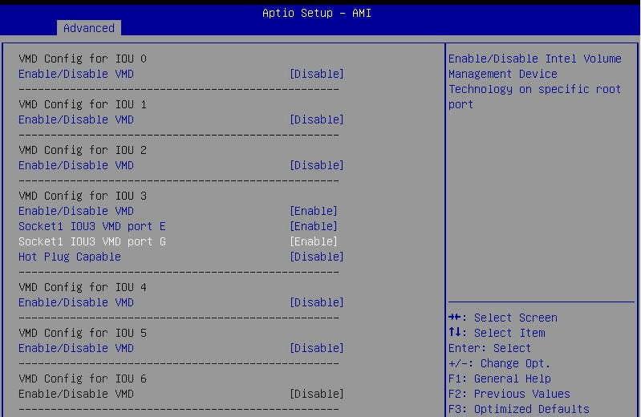Viewport: 641px width, 417px height.
Task: Select Enable/Disable VMD under IOU 4
Action: tap(76, 302)
